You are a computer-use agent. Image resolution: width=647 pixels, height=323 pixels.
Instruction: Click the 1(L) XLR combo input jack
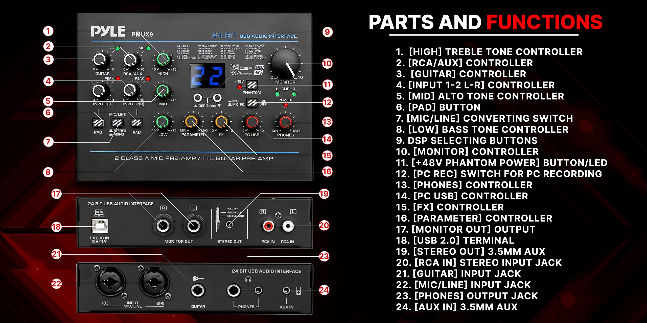click(x=110, y=282)
